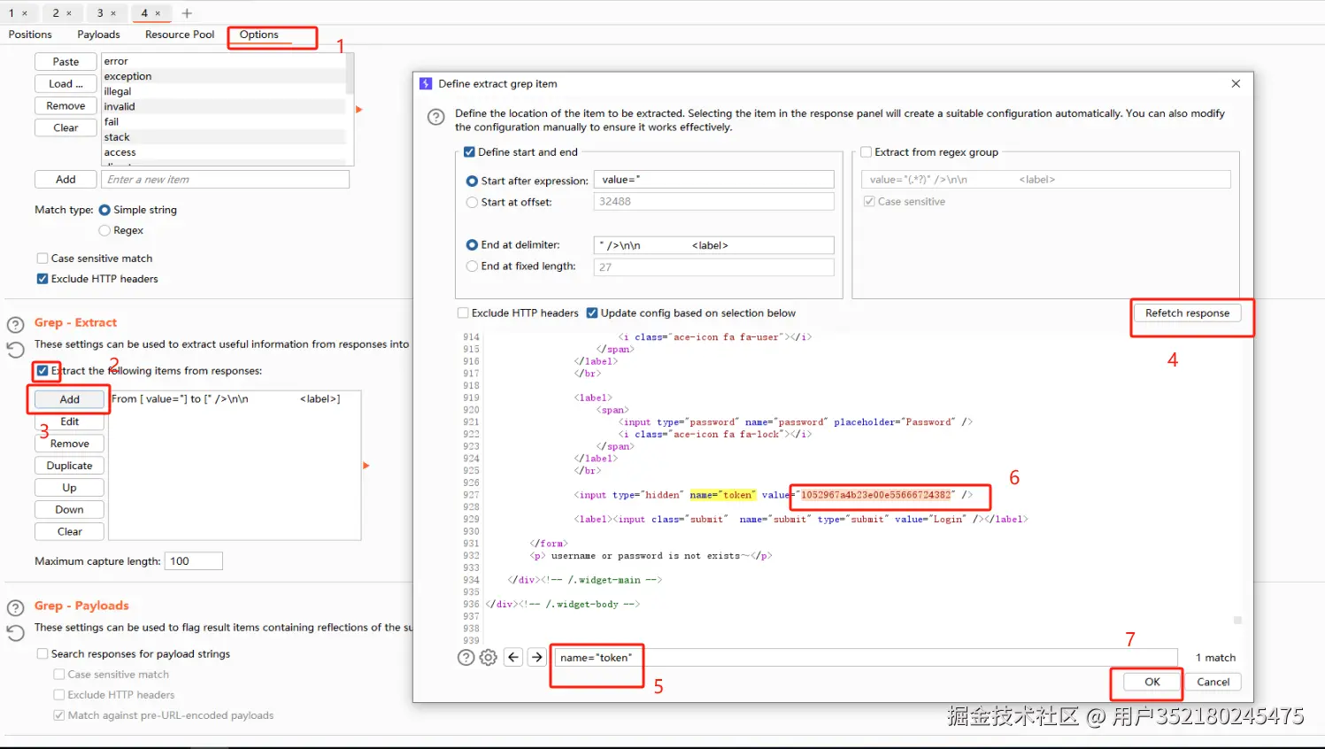Open Resource Pool tab
The width and height of the screenshot is (1325, 749).
[x=180, y=35]
